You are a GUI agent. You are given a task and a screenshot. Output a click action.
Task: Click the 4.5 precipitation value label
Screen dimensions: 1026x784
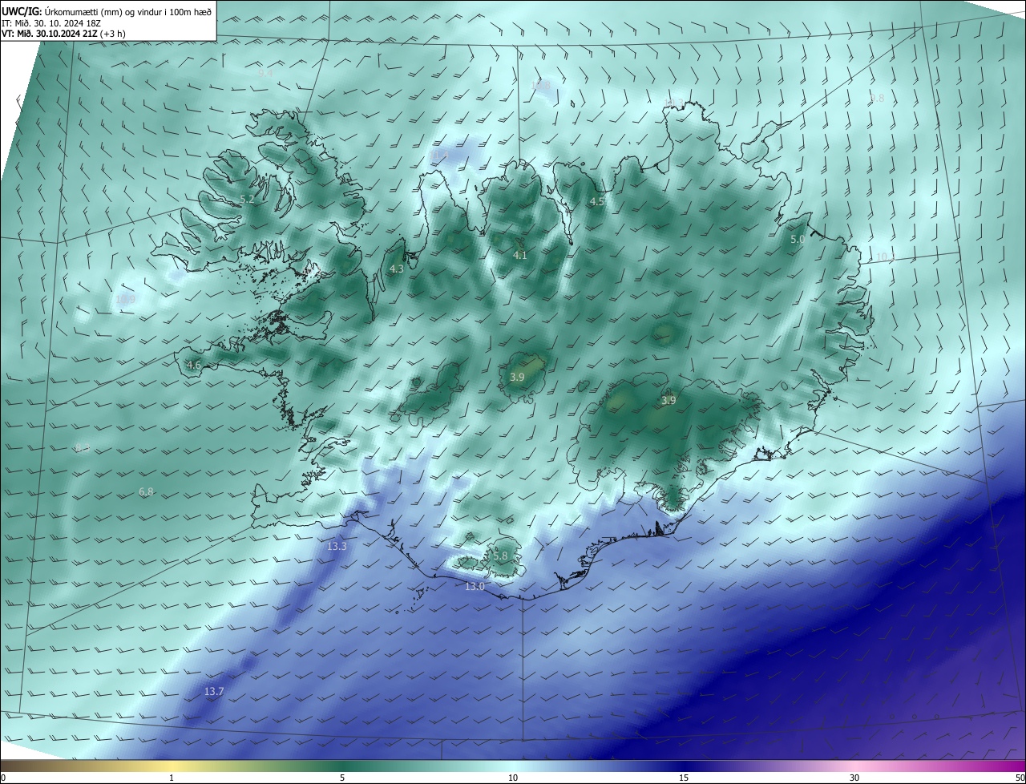pyautogui.click(x=597, y=202)
